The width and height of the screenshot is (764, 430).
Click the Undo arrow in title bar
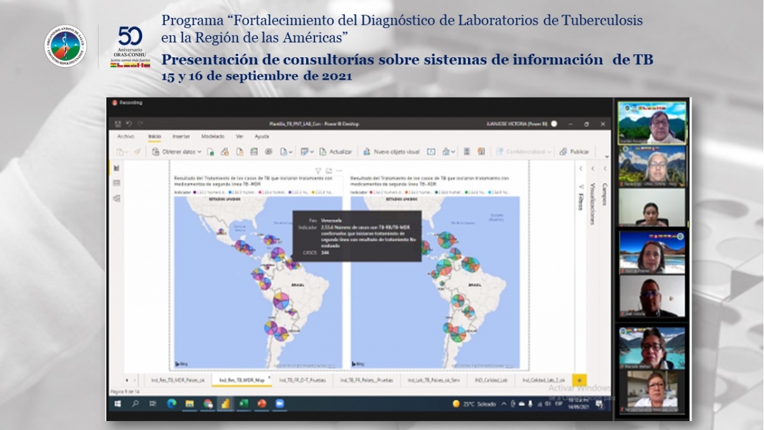click(x=128, y=124)
